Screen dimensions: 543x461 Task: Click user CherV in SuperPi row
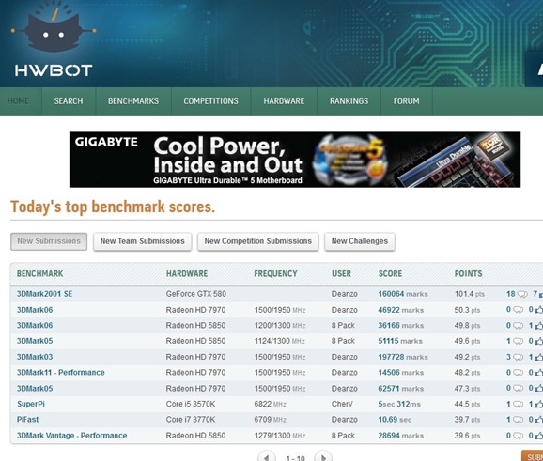tap(342, 404)
